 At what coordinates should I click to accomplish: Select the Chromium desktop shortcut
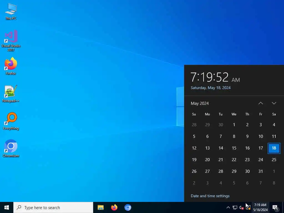[11, 148]
